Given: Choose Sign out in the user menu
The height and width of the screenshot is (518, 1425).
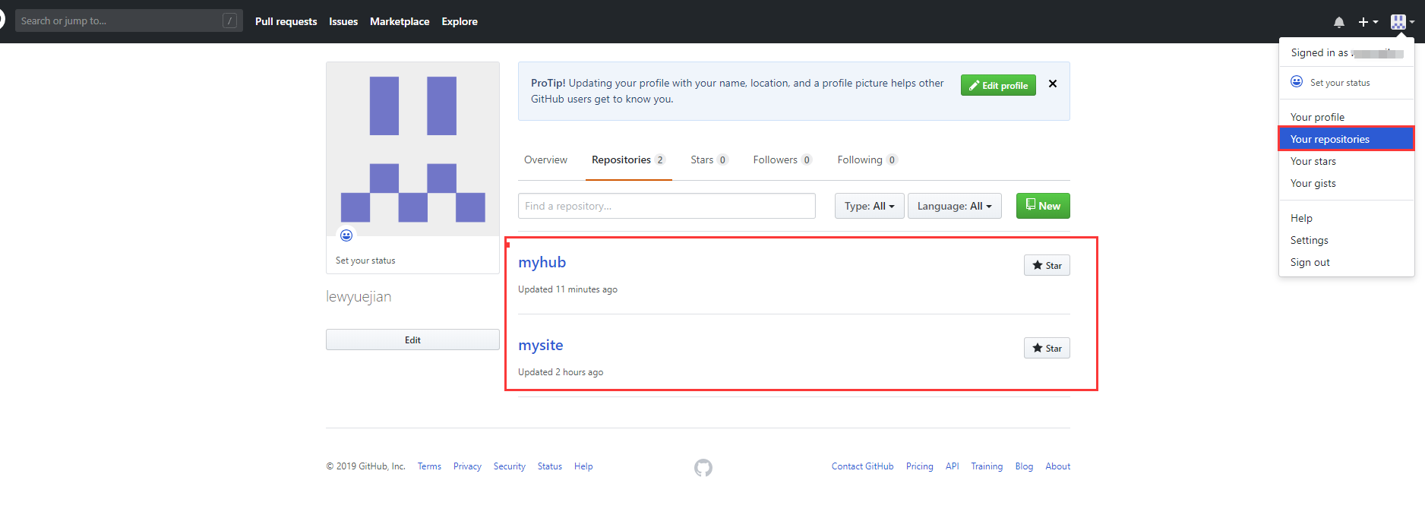Looking at the screenshot, I should coord(1346,262).
